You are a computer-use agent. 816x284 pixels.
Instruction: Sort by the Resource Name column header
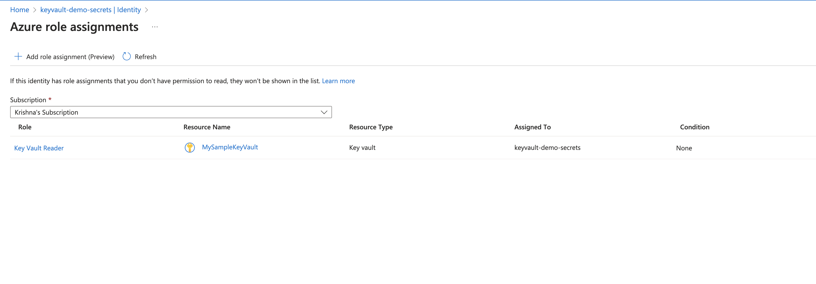click(207, 127)
